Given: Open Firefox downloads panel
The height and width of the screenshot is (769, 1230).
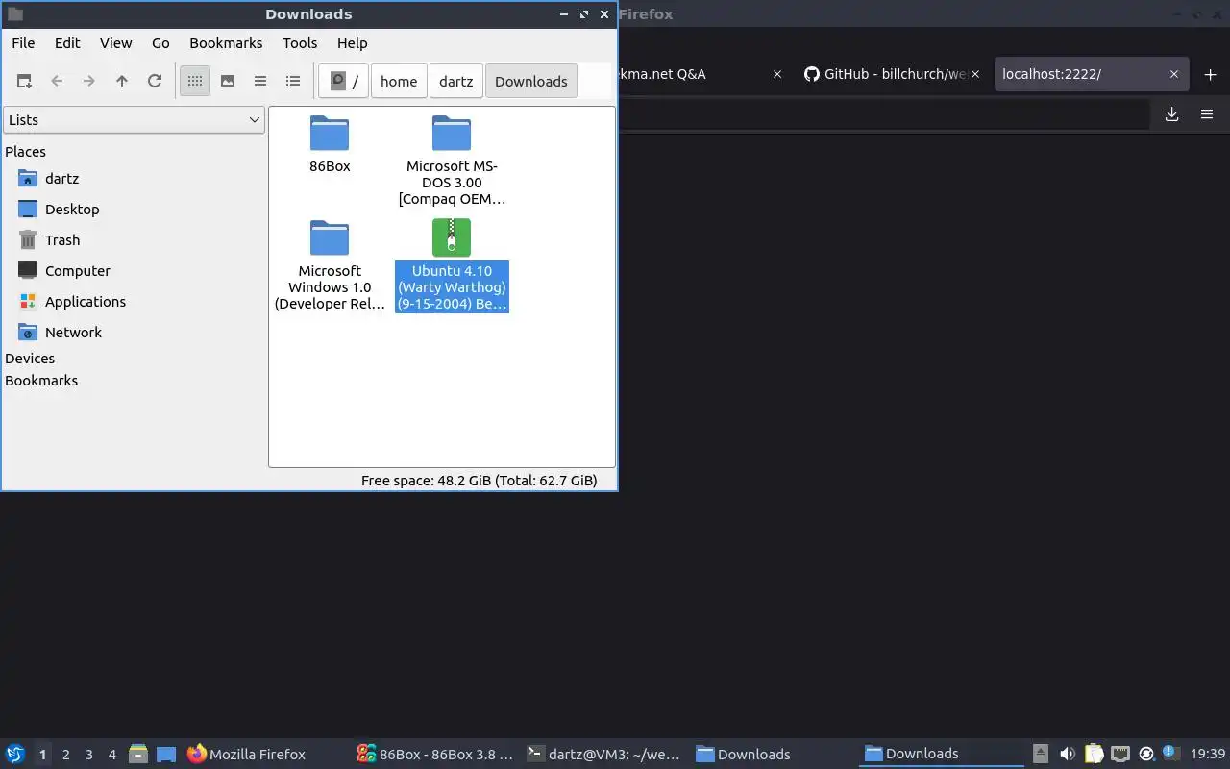Looking at the screenshot, I should click(x=1171, y=114).
